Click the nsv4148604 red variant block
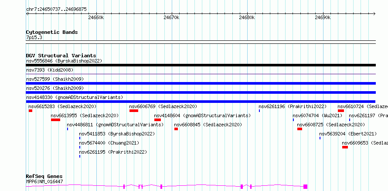The height and width of the screenshot is (191, 388). (x=158, y=120)
